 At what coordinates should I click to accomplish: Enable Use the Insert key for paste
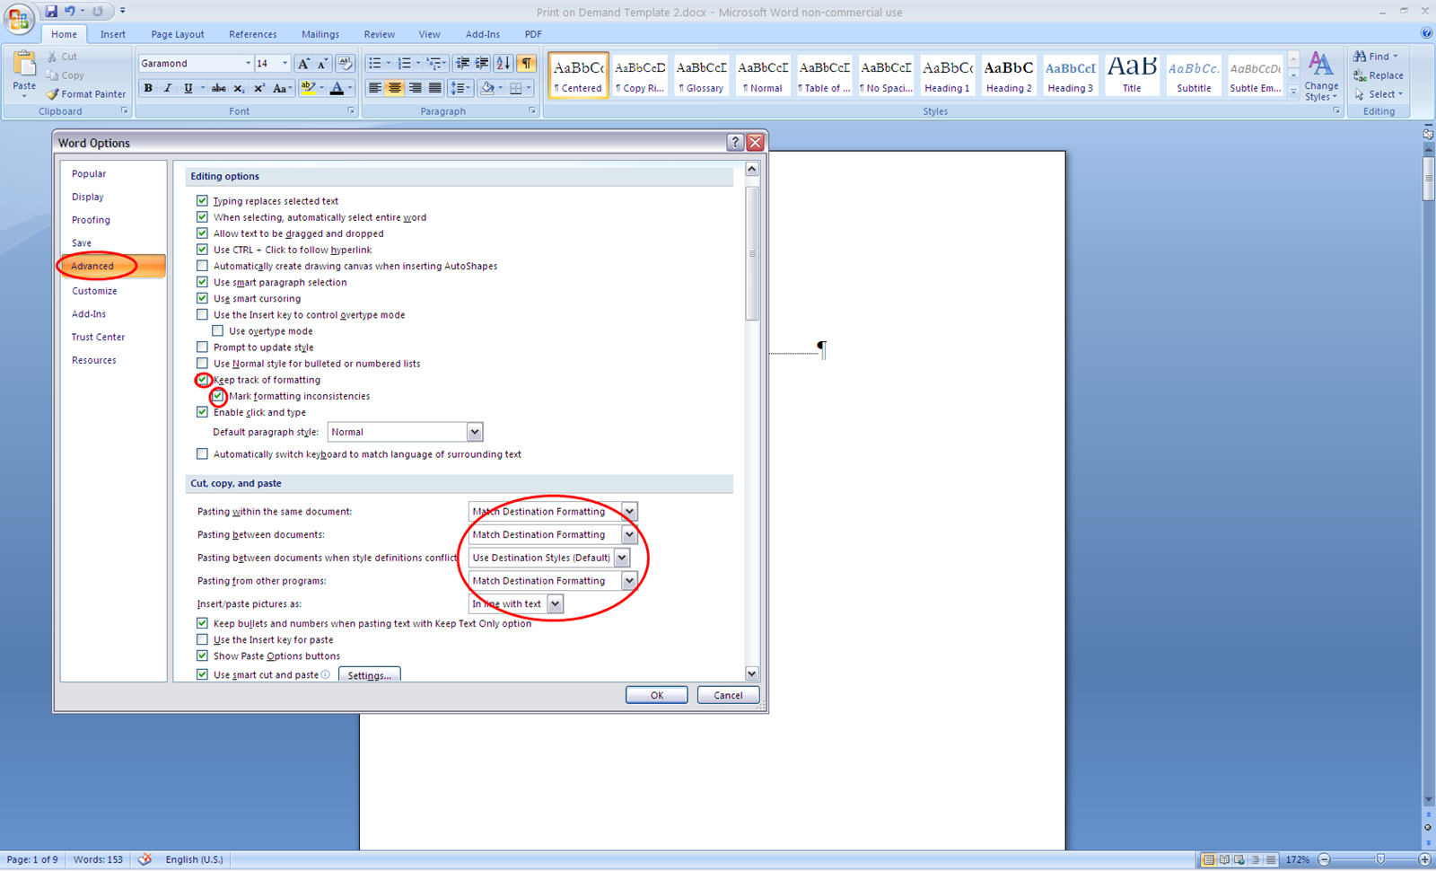[x=203, y=639]
